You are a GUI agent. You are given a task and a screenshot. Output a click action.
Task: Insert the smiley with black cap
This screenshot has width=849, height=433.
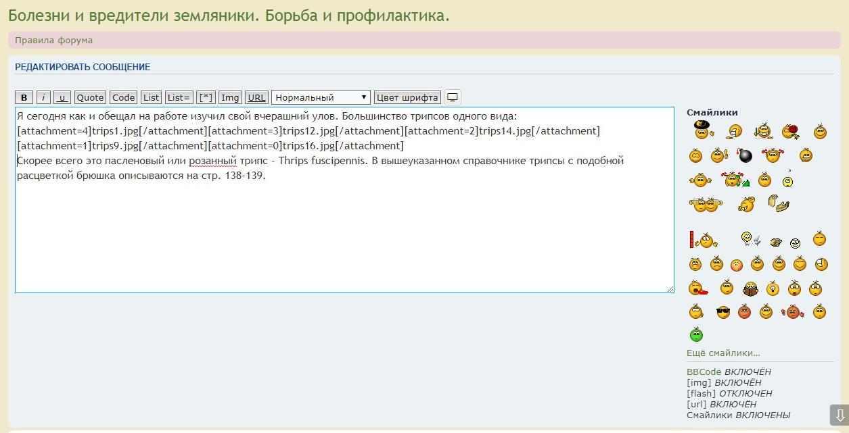click(x=703, y=129)
